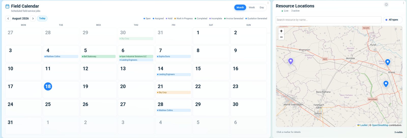This screenshot has height=138, width=407.
Task: Zoom out on the map
Action: 281,37
